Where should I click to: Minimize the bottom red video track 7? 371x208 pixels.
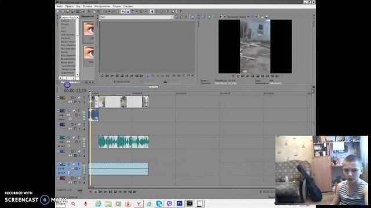click(x=58, y=179)
